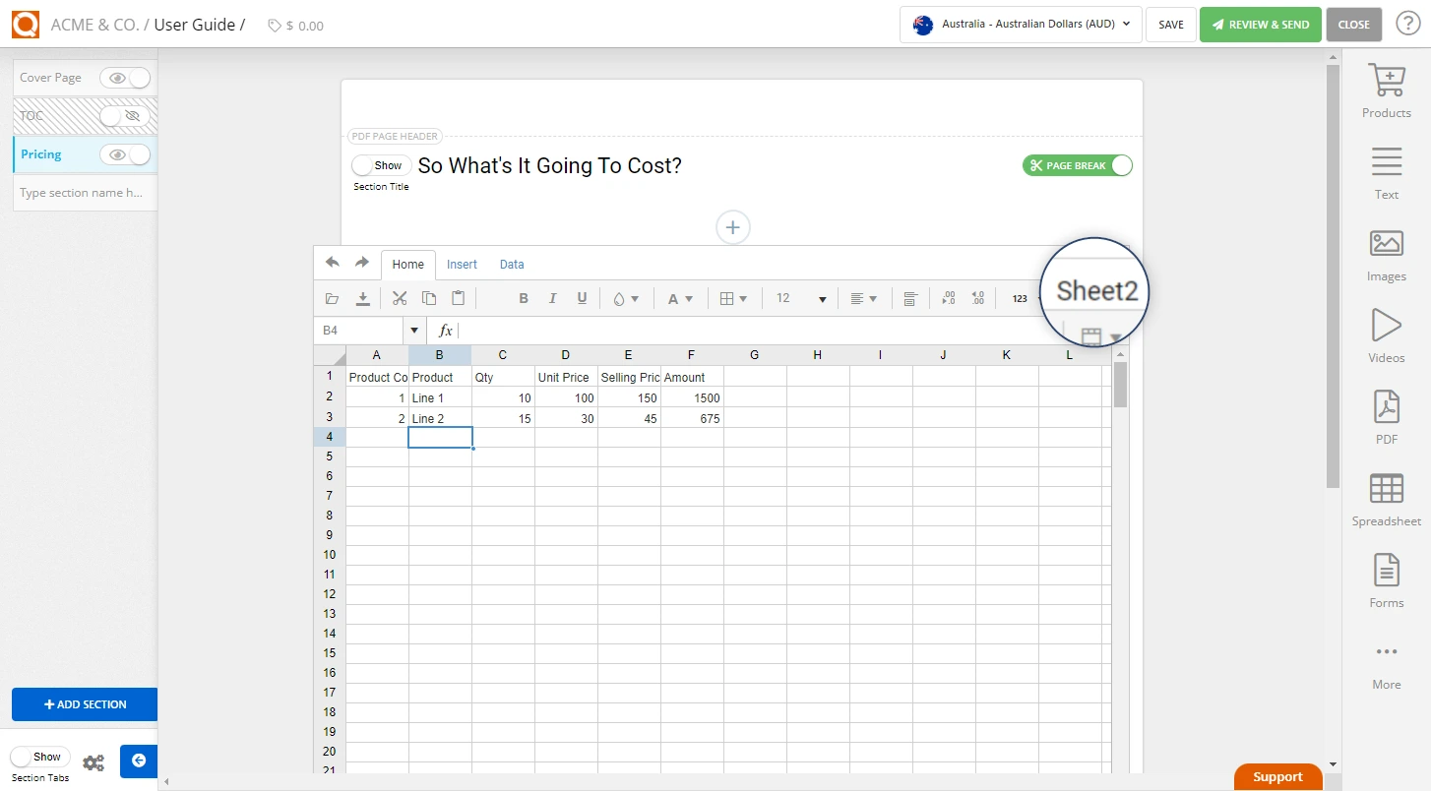The image size is (1431, 791).
Task: Click the 123 number format icon
Action: tap(1020, 298)
